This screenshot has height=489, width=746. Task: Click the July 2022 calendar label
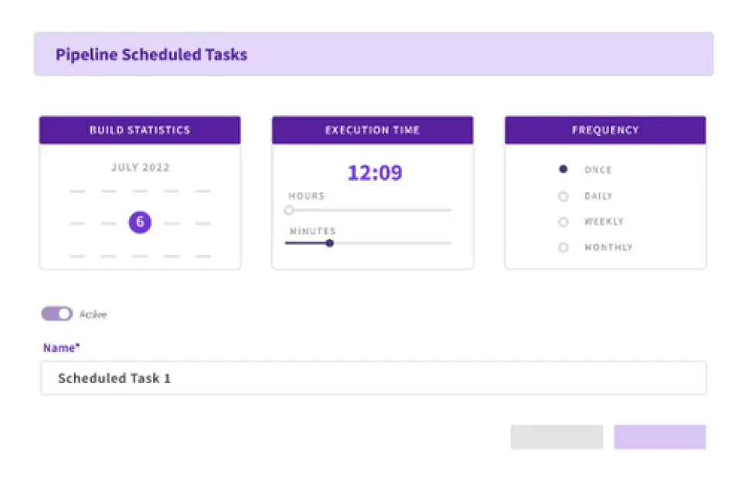pyautogui.click(x=139, y=167)
